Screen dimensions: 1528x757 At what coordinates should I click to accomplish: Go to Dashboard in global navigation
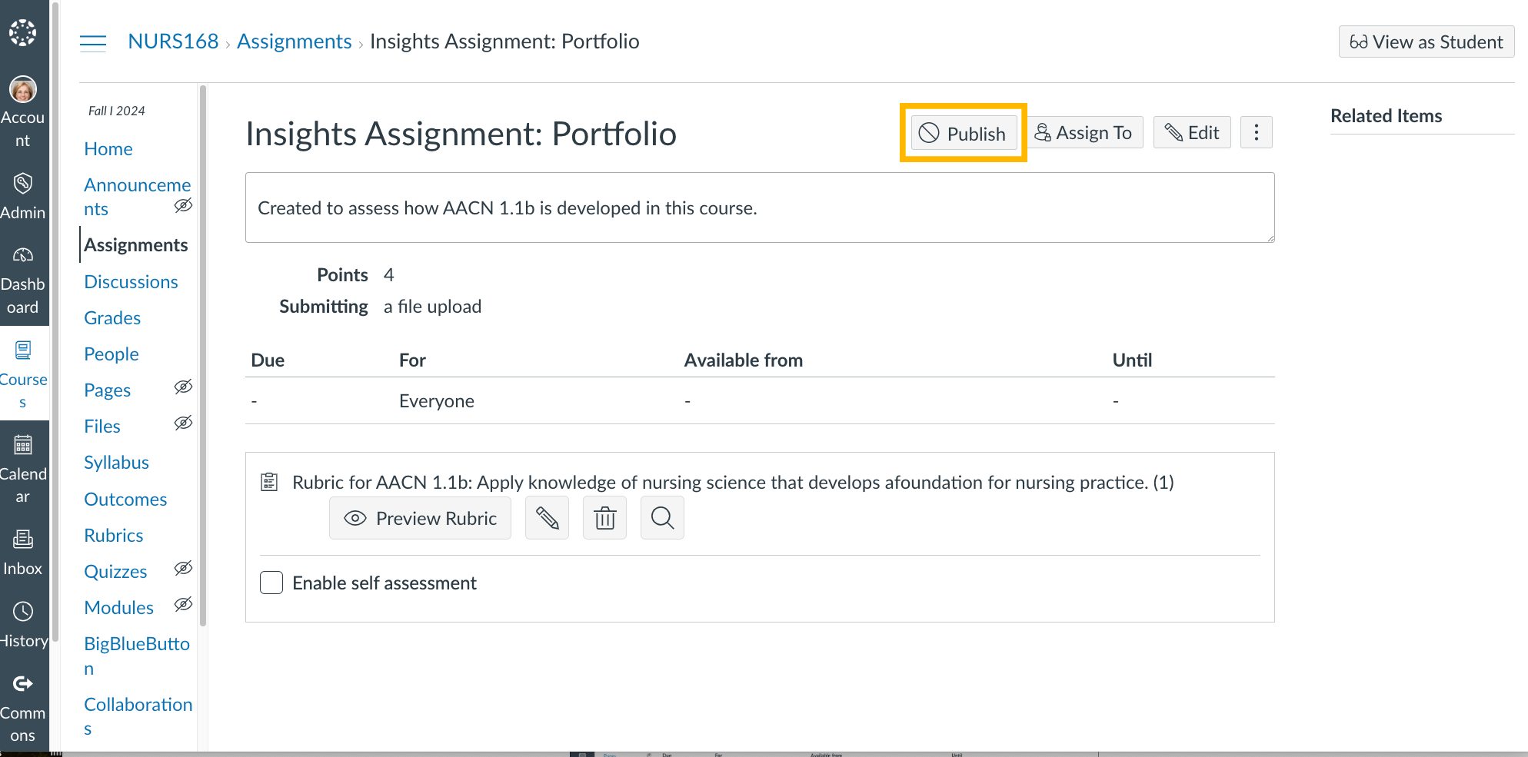click(23, 281)
